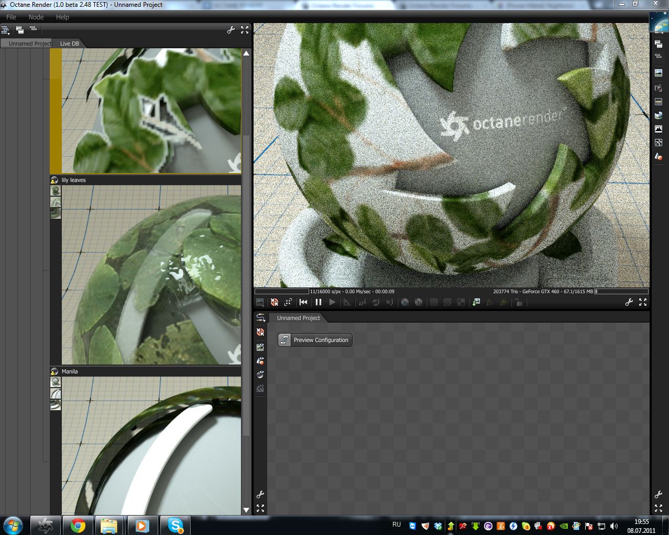This screenshot has width=669, height=535.
Task: Choose second small thumbnail under lily leaves
Action: pyautogui.click(x=56, y=202)
